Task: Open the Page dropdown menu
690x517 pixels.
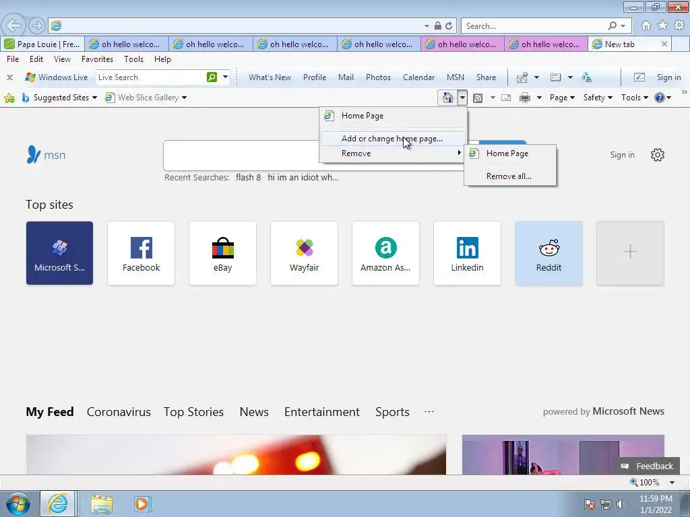Action: point(562,98)
